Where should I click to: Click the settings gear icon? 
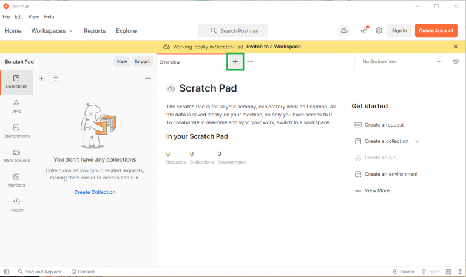[x=379, y=31]
